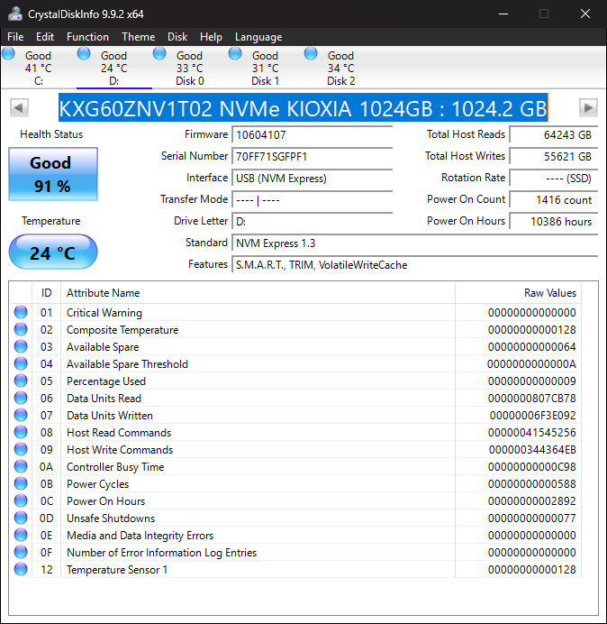
Task: Click status orb of Available Spare Threshold row
Action: click(x=21, y=363)
